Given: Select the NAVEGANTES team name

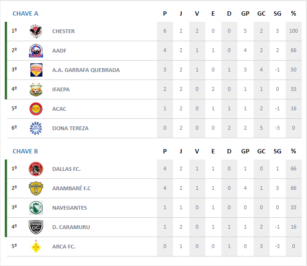Looking at the screenshot, I should coord(70,208).
